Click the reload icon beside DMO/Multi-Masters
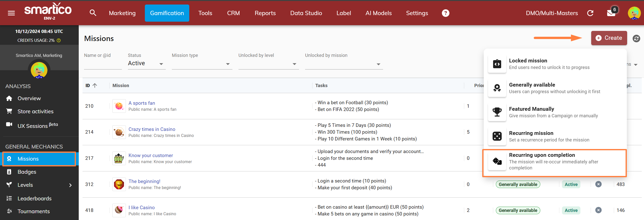Viewport: 644px width, 220px height. 590,13
